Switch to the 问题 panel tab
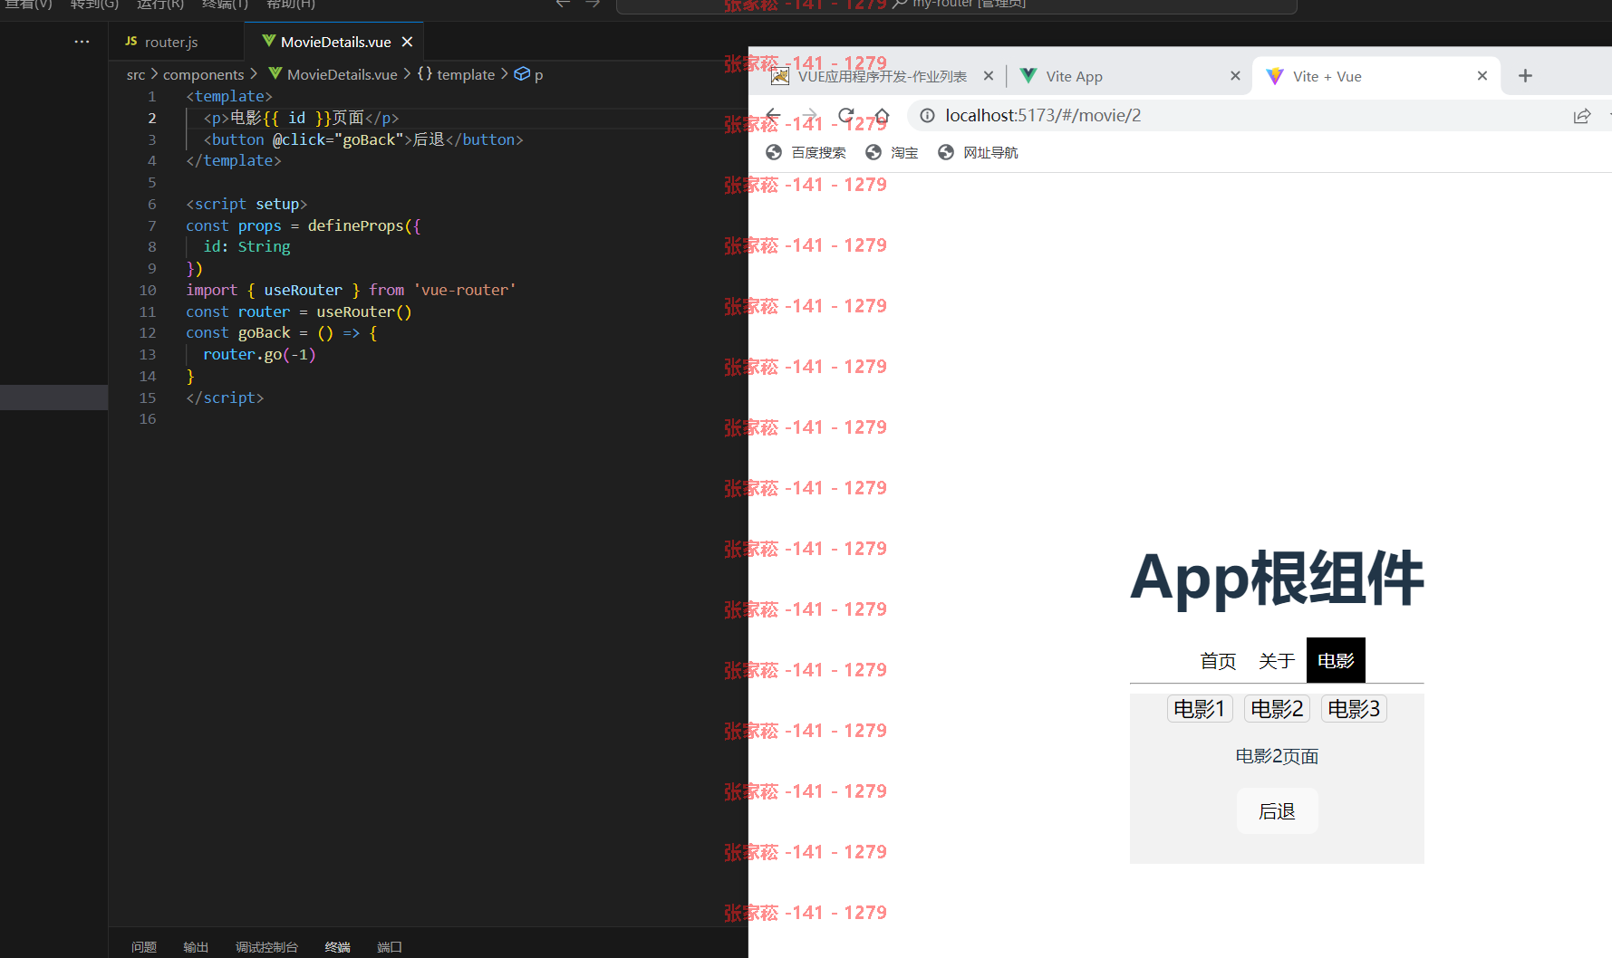This screenshot has width=1612, height=958. tap(144, 947)
